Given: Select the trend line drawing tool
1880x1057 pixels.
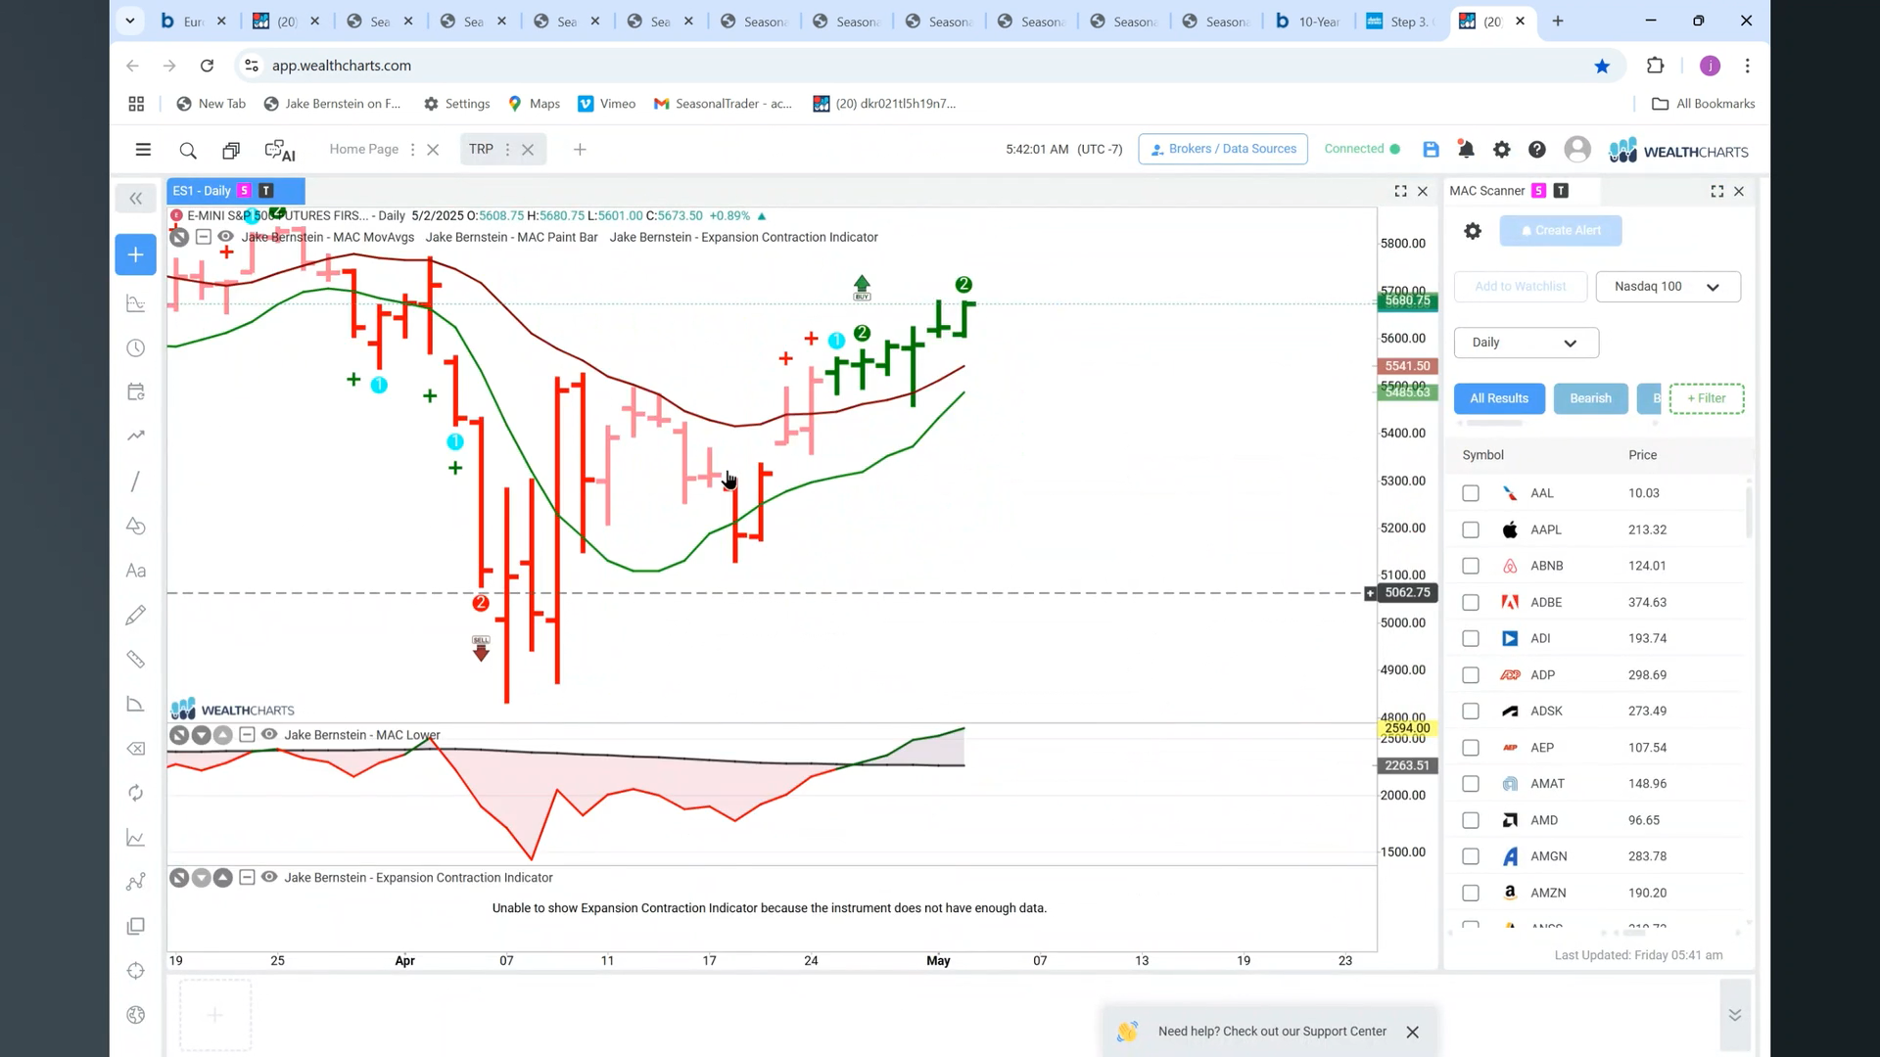Looking at the screenshot, I should [x=136, y=482].
